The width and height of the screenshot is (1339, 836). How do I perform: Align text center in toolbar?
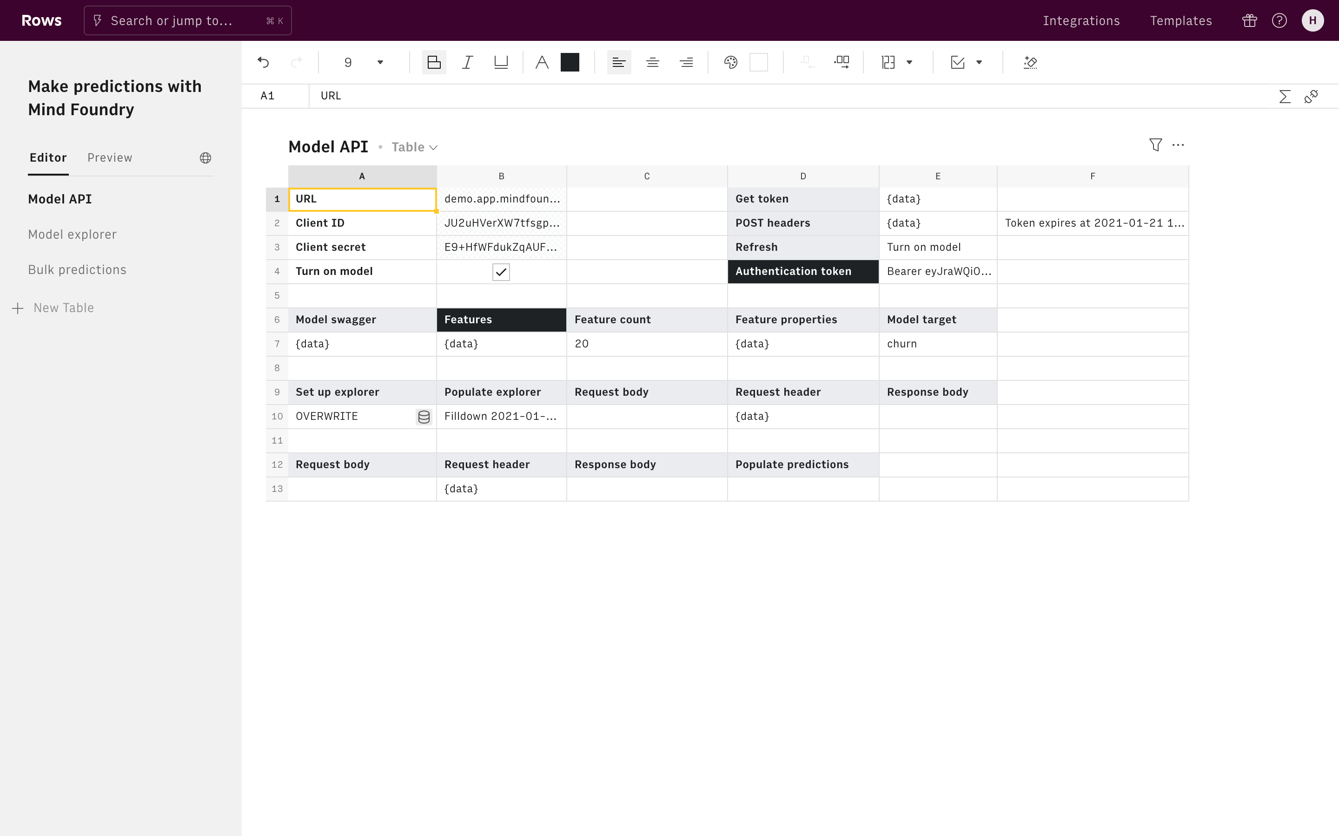(x=652, y=63)
